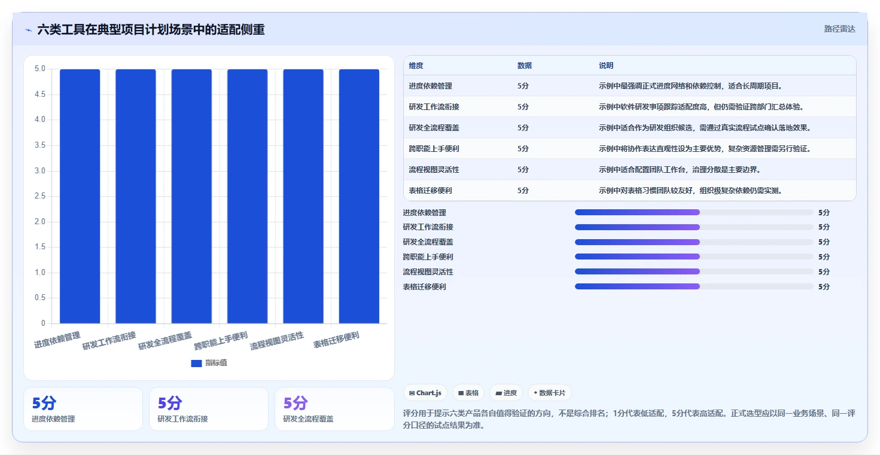880x455 pixels.
Task: Select the 进度 chip
Action: coord(506,393)
